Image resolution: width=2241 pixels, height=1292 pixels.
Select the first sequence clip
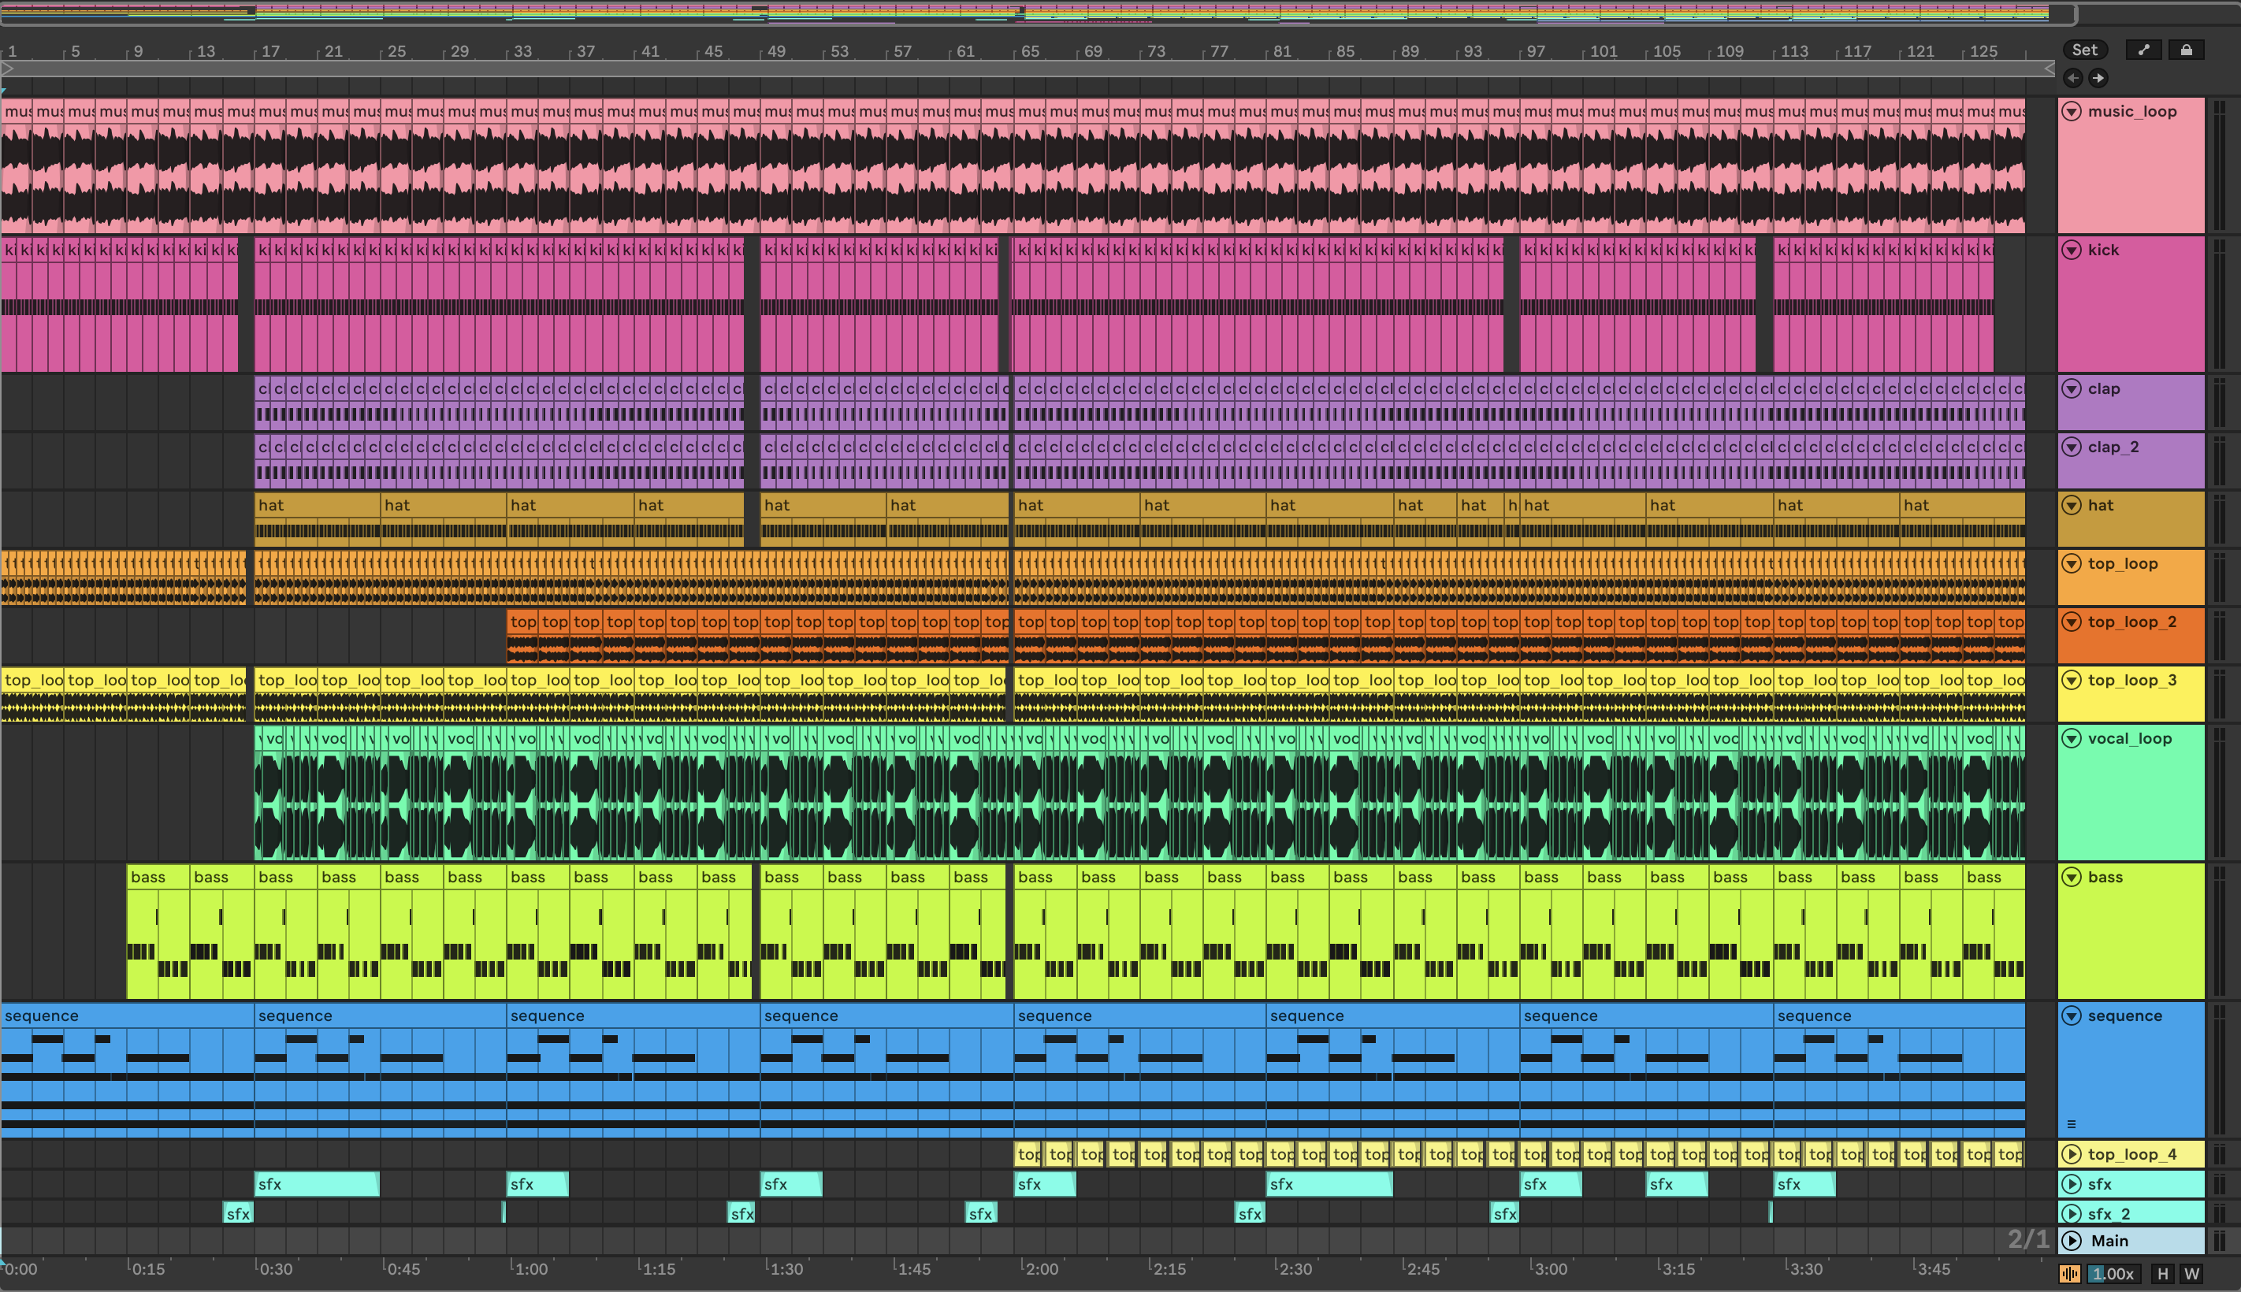click(x=124, y=1016)
